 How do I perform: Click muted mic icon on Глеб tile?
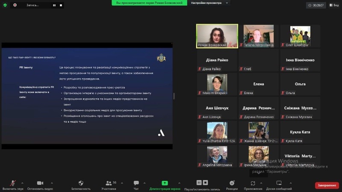pos(241,69)
